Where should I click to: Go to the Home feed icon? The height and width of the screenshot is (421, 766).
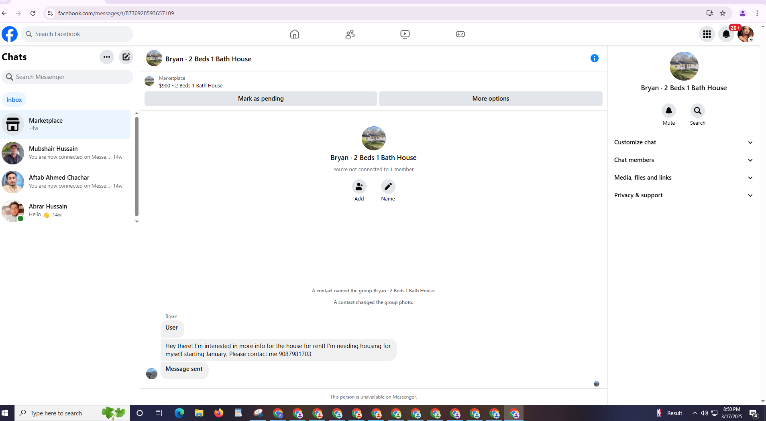295,34
